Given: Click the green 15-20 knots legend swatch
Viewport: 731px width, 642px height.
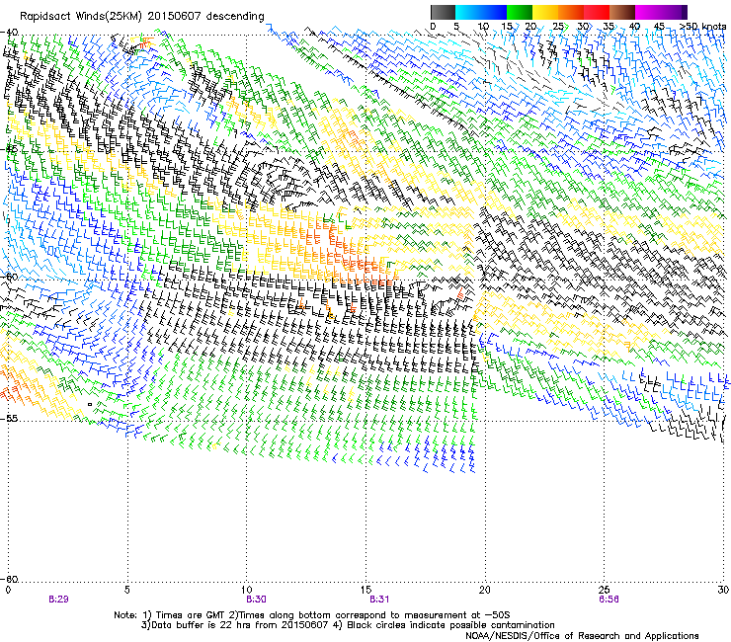Looking at the screenshot, I should (x=520, y=12).
